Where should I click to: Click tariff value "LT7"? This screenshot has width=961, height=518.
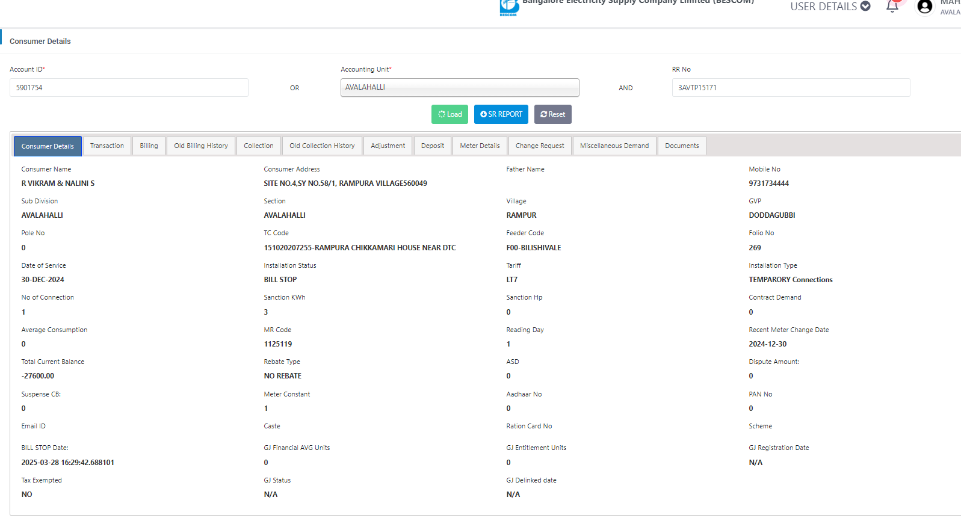[x=512, y=280]
